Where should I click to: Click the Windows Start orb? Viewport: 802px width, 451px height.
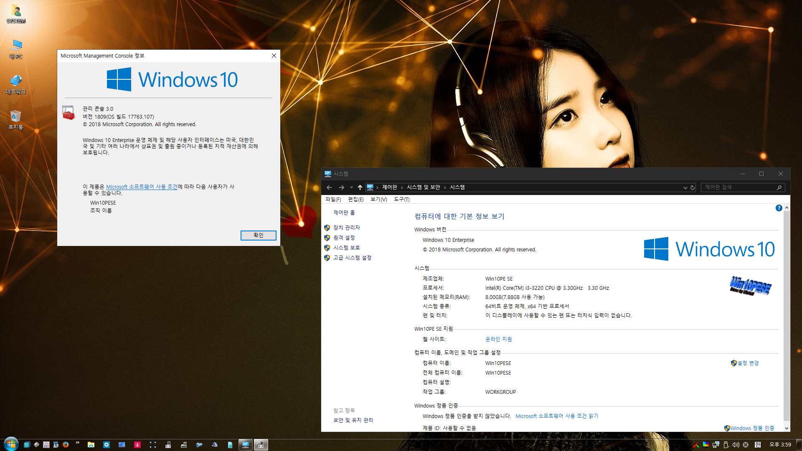pyautogui.click(x=11, y=444)
